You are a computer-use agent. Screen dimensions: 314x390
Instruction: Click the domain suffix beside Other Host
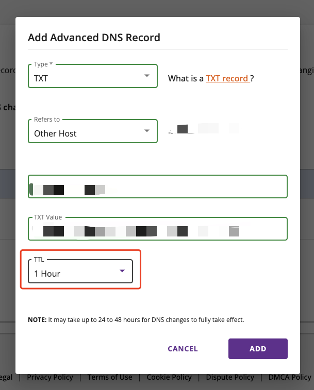(205, 129)
